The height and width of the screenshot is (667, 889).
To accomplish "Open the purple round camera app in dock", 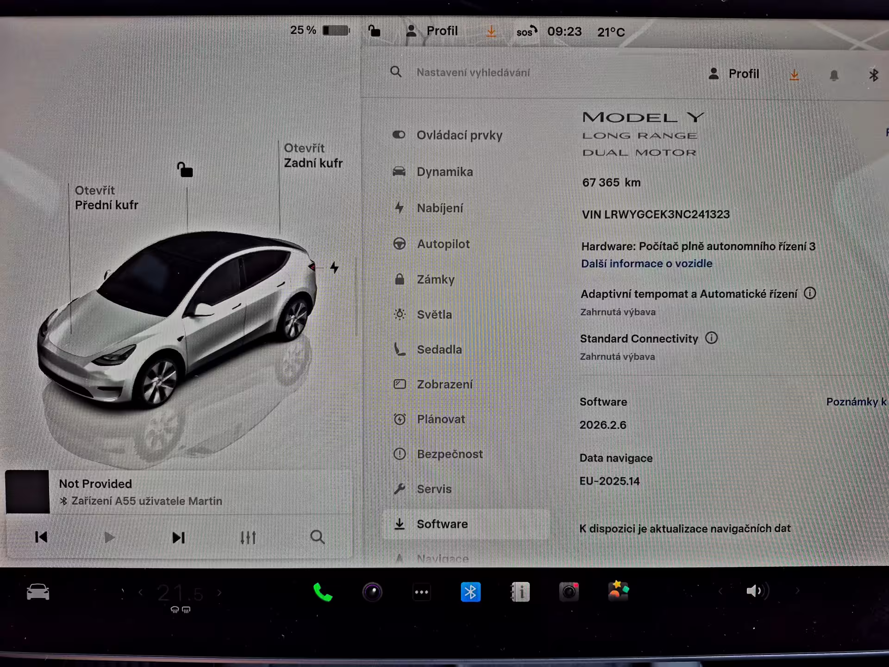I will [x=372, y=592].
